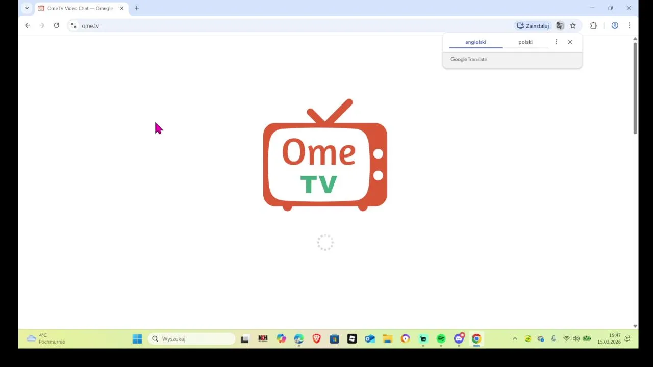Open Spotify from the taskbar
The image size is (653, 367).
[441, 339]
